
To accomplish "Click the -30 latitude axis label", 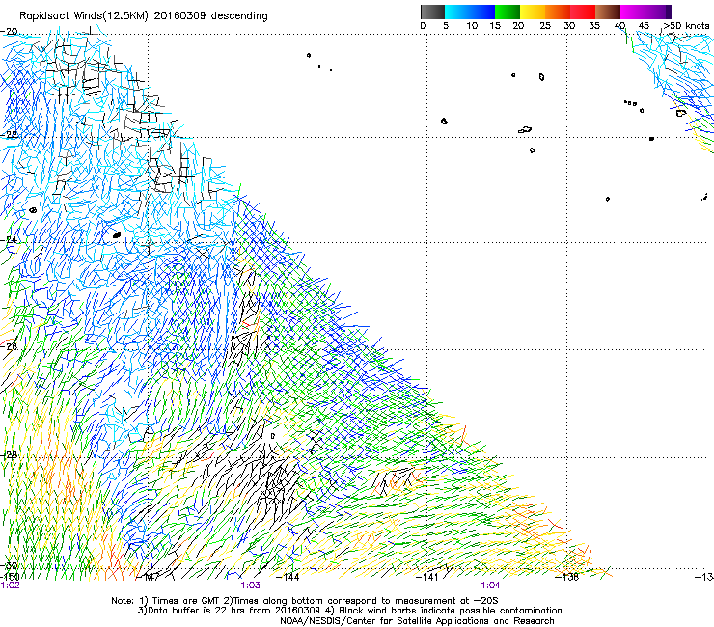I will [x=9, y=565].
